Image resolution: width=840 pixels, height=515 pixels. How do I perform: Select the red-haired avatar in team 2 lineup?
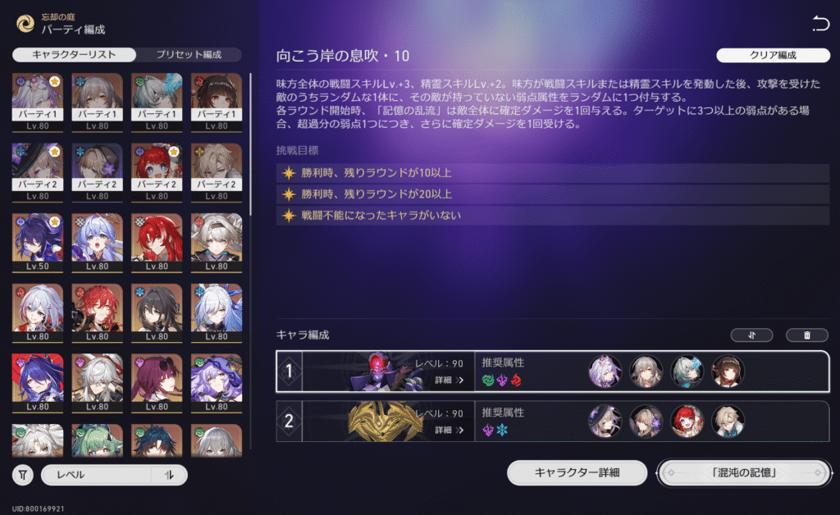tap(687, 422)
